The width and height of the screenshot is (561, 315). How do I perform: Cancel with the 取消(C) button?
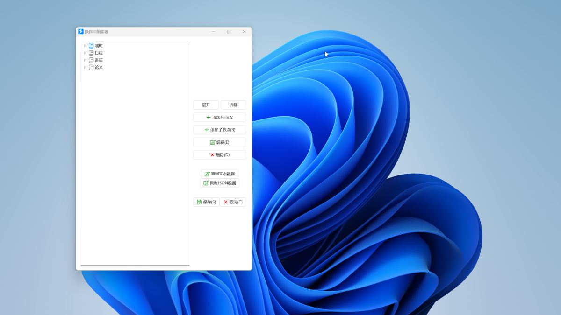point(233,202)
